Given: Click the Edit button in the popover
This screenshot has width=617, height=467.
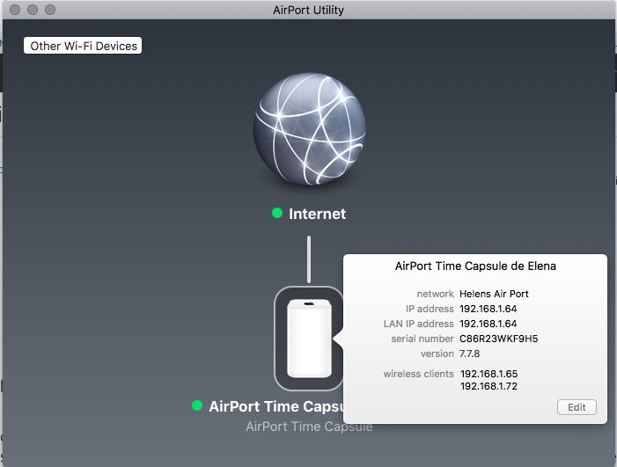Looking at the screenshot, I should click(577, 407).
